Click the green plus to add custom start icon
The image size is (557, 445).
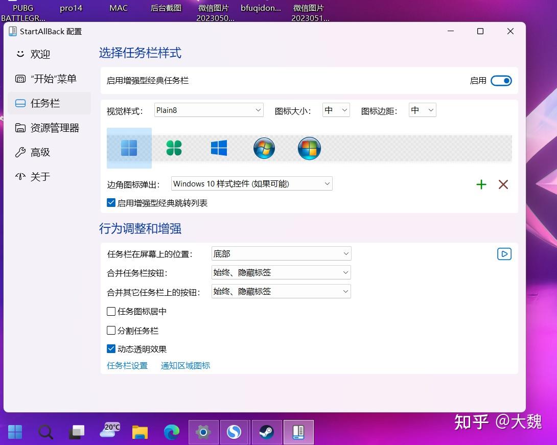481,184
